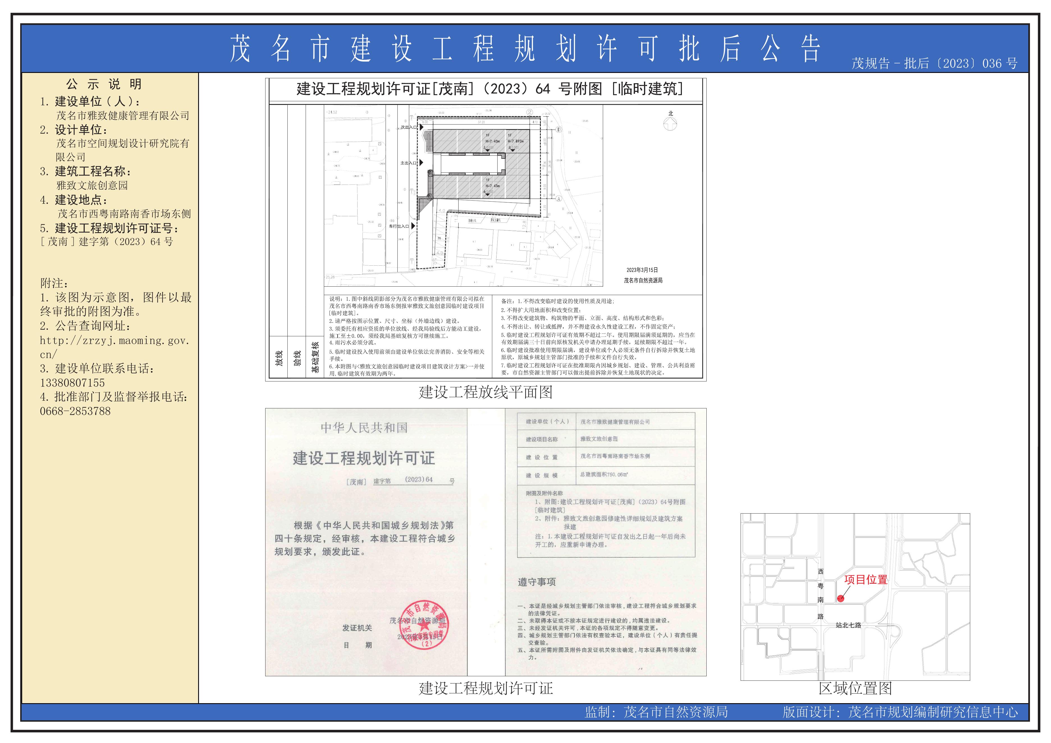Image resolution: width=1051 pixels, height=743 pixels.
Task: Click contact phone number 13380807155
Action: click(x=72, y=383)
